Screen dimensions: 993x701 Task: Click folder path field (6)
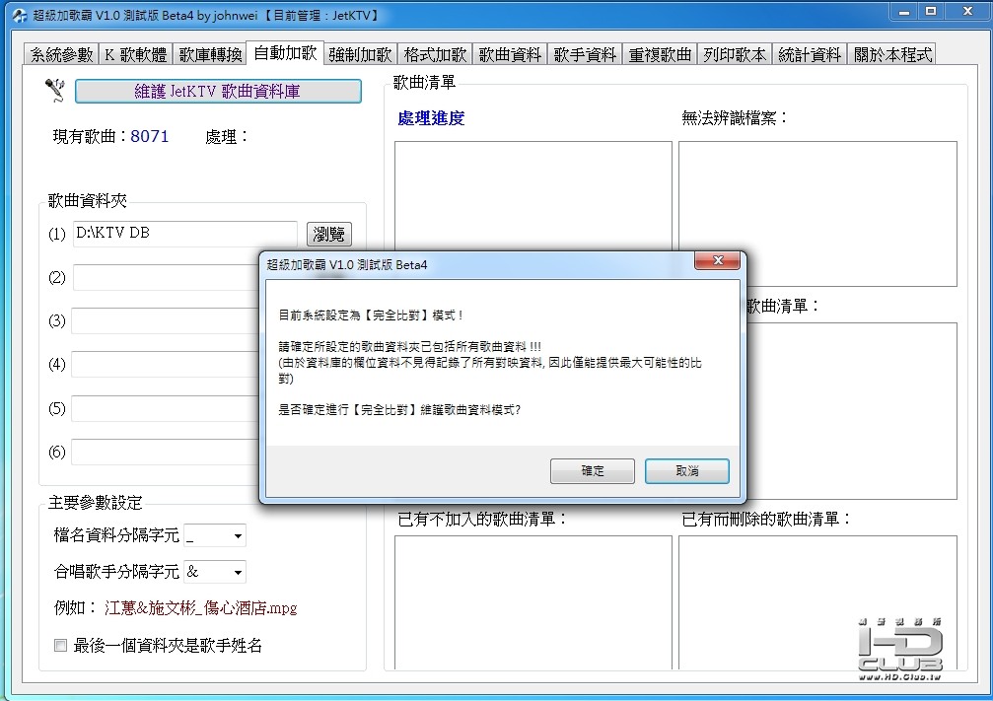click(x=166, y=452)
